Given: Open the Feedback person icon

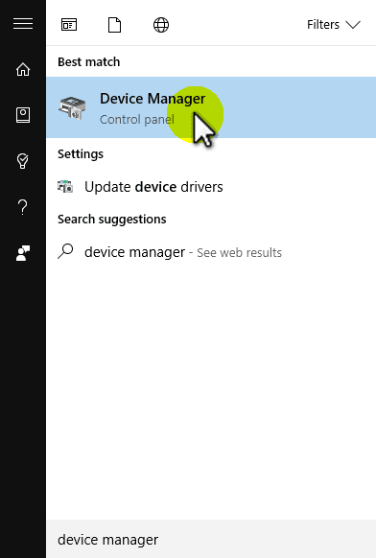Looking at the screenshot, I should click(x=23, y=253).
